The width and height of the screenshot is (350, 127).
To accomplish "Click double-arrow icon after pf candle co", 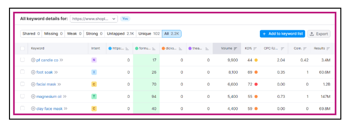I will (x=61, y=60).
